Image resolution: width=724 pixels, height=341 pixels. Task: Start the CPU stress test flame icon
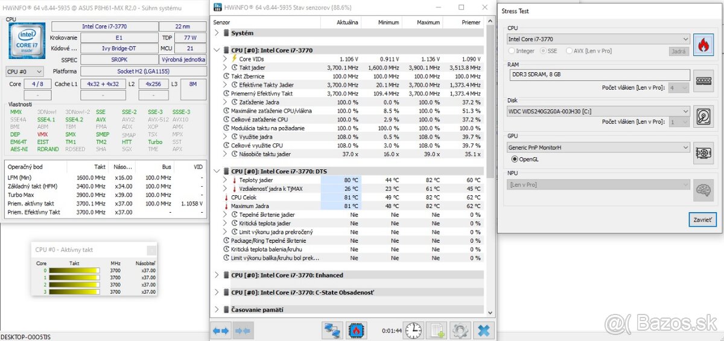point(703,46)
